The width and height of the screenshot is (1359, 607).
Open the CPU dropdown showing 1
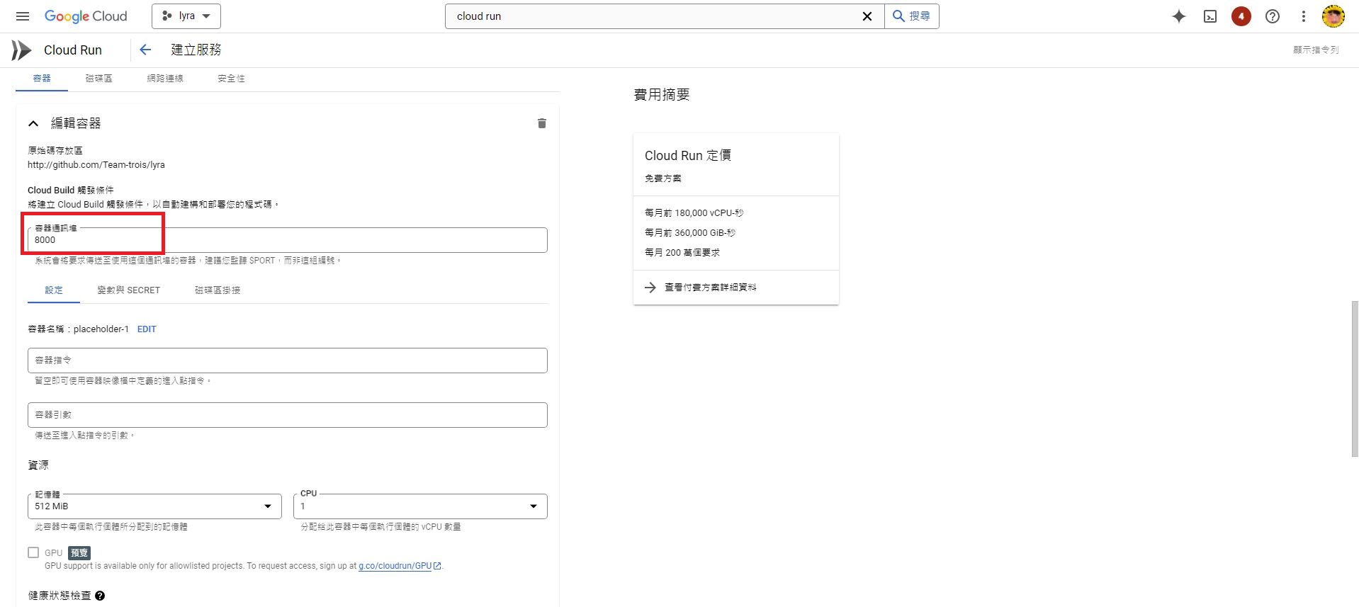coord(420,506)
